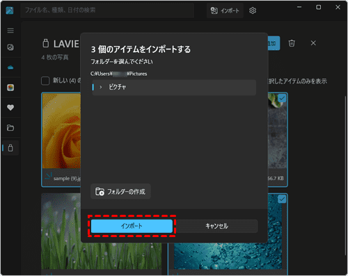Toggle the 新しい (4) select checkbox
Screen dimensions: 348x276
pyautogui.click(x=45, y=81)
